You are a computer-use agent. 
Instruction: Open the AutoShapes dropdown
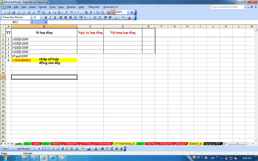(24, 148)
